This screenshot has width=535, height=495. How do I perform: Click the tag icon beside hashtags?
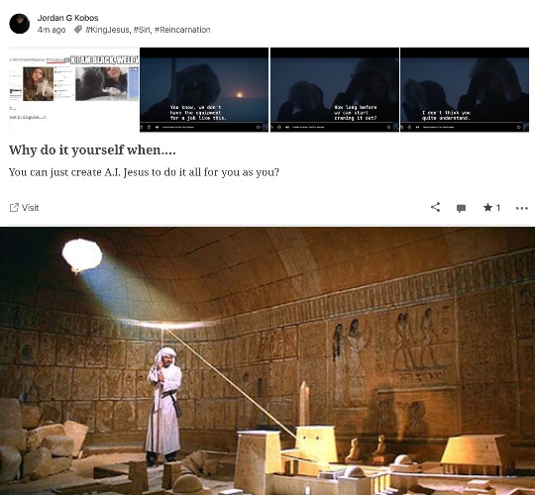pos(78,30)
